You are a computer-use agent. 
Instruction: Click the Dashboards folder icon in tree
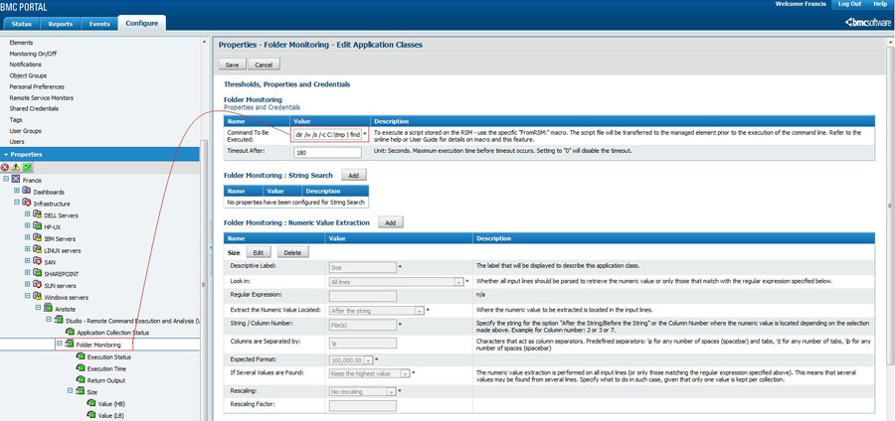pyautogui.click(x=25, y=191)
